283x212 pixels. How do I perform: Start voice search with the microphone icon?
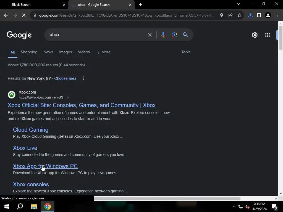[163, 35]
